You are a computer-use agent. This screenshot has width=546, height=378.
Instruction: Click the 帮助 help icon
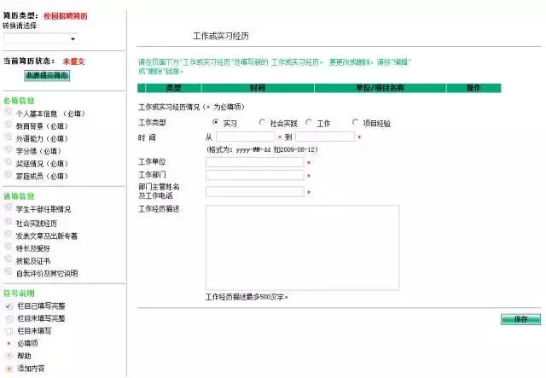click(9, 356)
